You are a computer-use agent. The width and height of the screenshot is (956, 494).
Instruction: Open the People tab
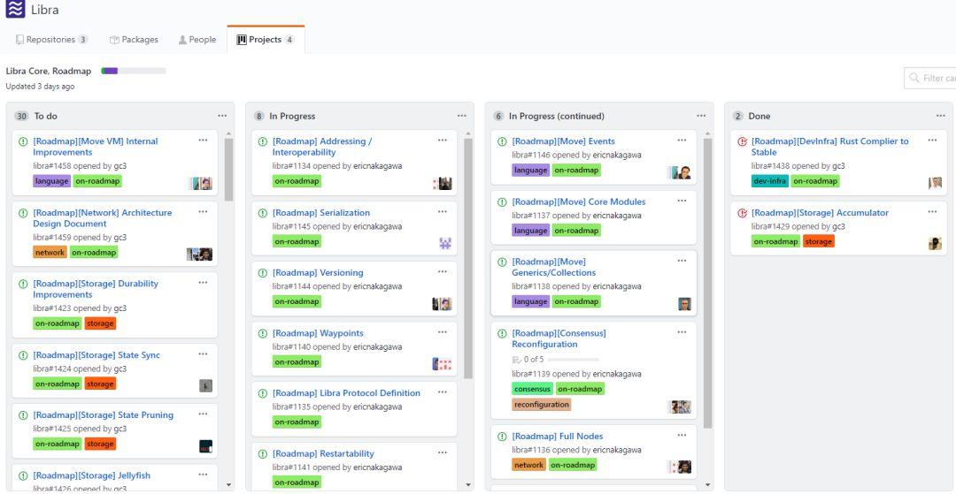pos(197,40)
